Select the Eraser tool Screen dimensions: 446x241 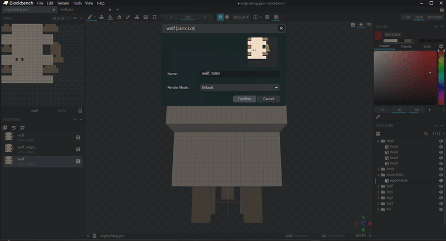pyautogui.click(x=119, y=17)
